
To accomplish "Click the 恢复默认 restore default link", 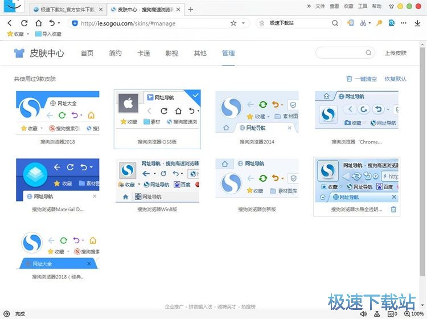I will point(395,79).
